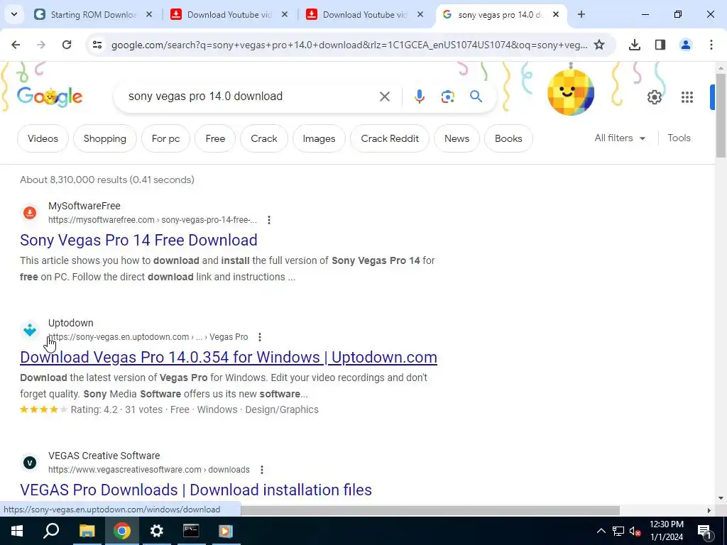
Task: Start voice search with microphone icon
Action: click(x=420, y=97)
